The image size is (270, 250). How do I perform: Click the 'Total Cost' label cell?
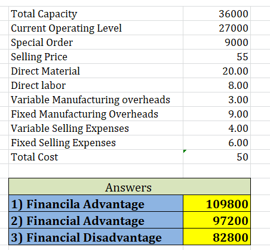coord(96,157)
